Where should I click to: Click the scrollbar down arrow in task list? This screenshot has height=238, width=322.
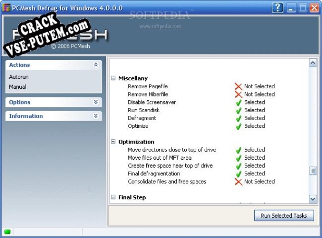point(313,199)
